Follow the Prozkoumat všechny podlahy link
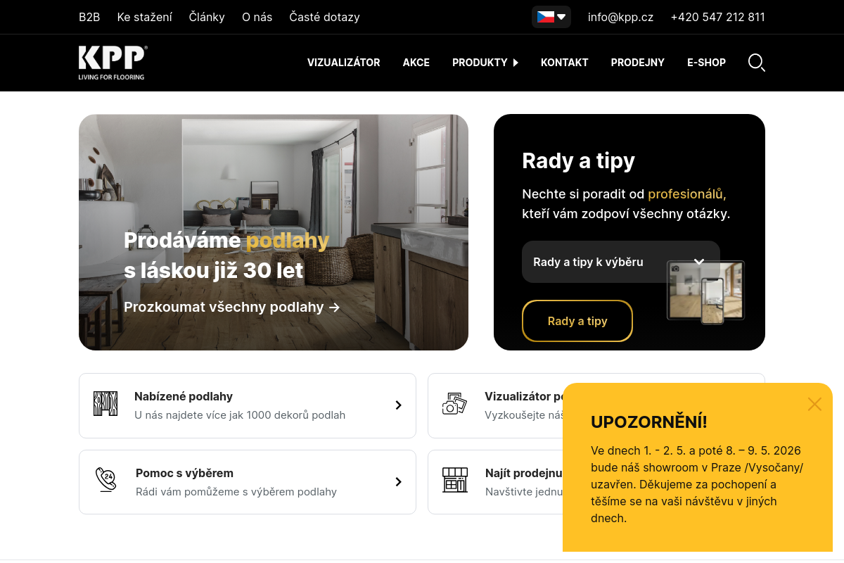The width and height of the screenshot is (844, 563). pyautogui.click(x=232, y=307)
